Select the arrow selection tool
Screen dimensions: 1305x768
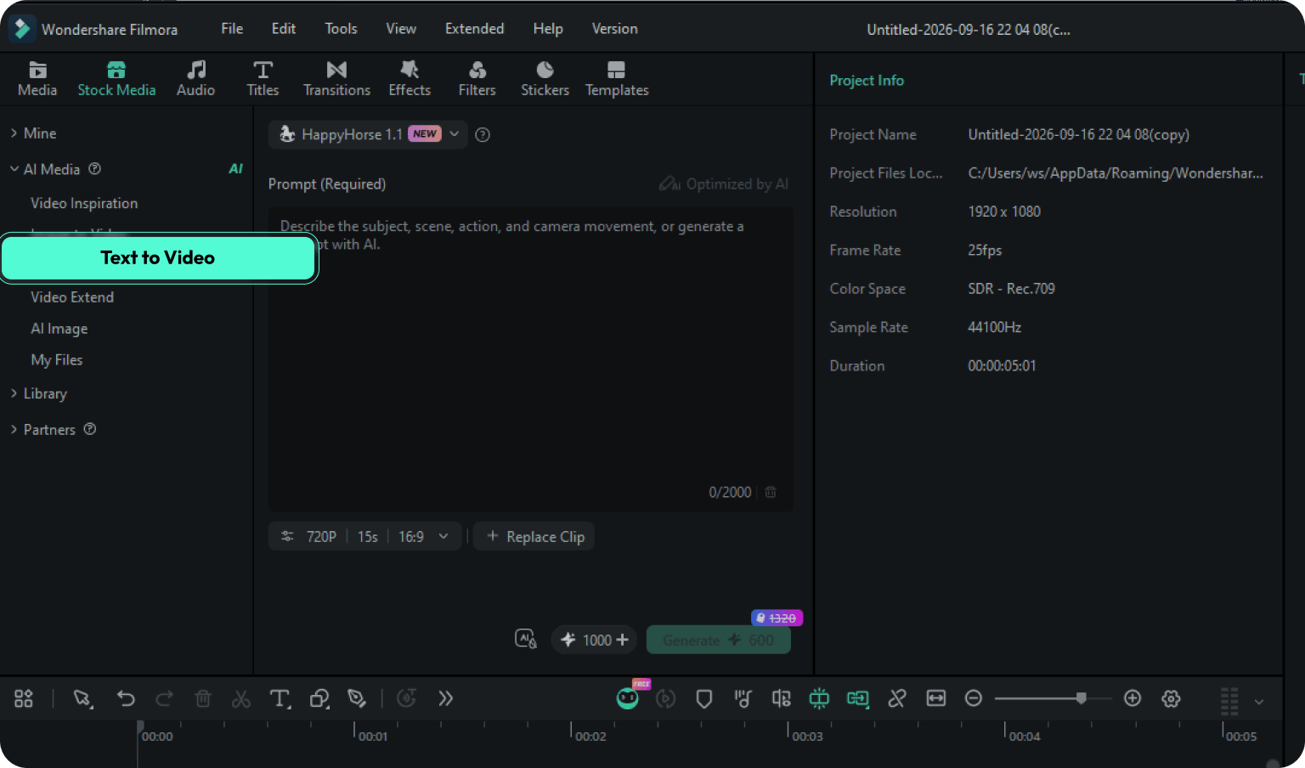(82, 698)
